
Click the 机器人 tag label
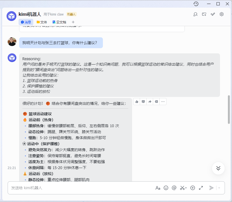[x=71, y=14]
